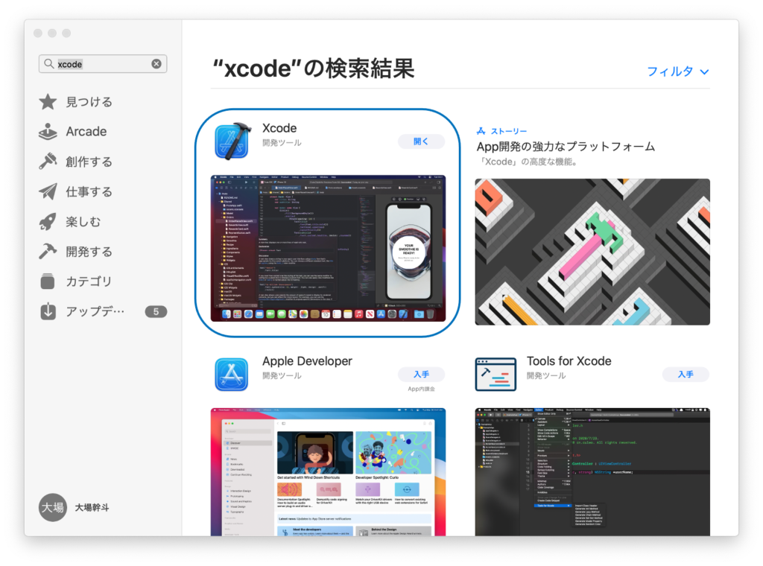Screen dimensions: 763x566
Task: Clear the xcode search text
Action: [x=156, y=63]
